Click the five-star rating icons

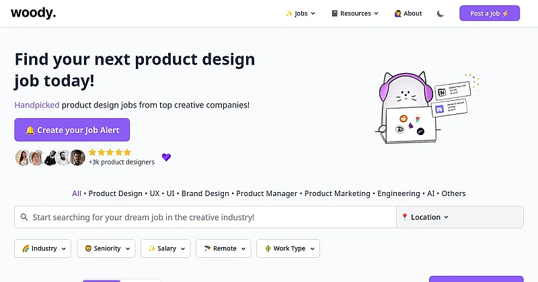110,152
